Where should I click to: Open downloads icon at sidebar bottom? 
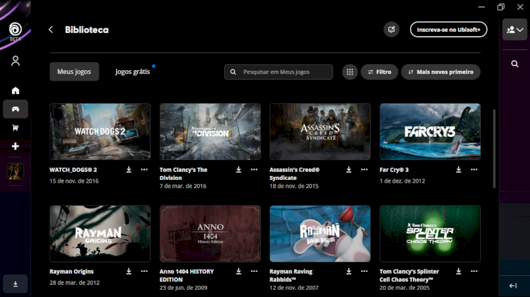pyautogui.click(x=15, y=284)
